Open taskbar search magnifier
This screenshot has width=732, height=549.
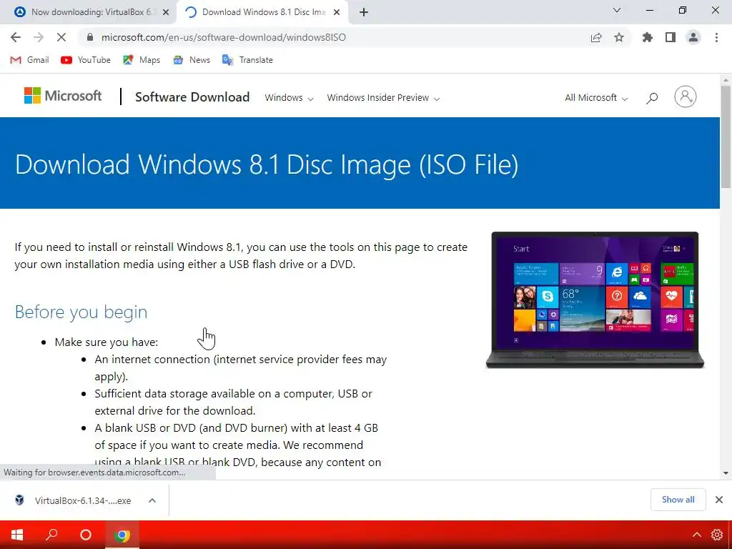coord(51,535)
